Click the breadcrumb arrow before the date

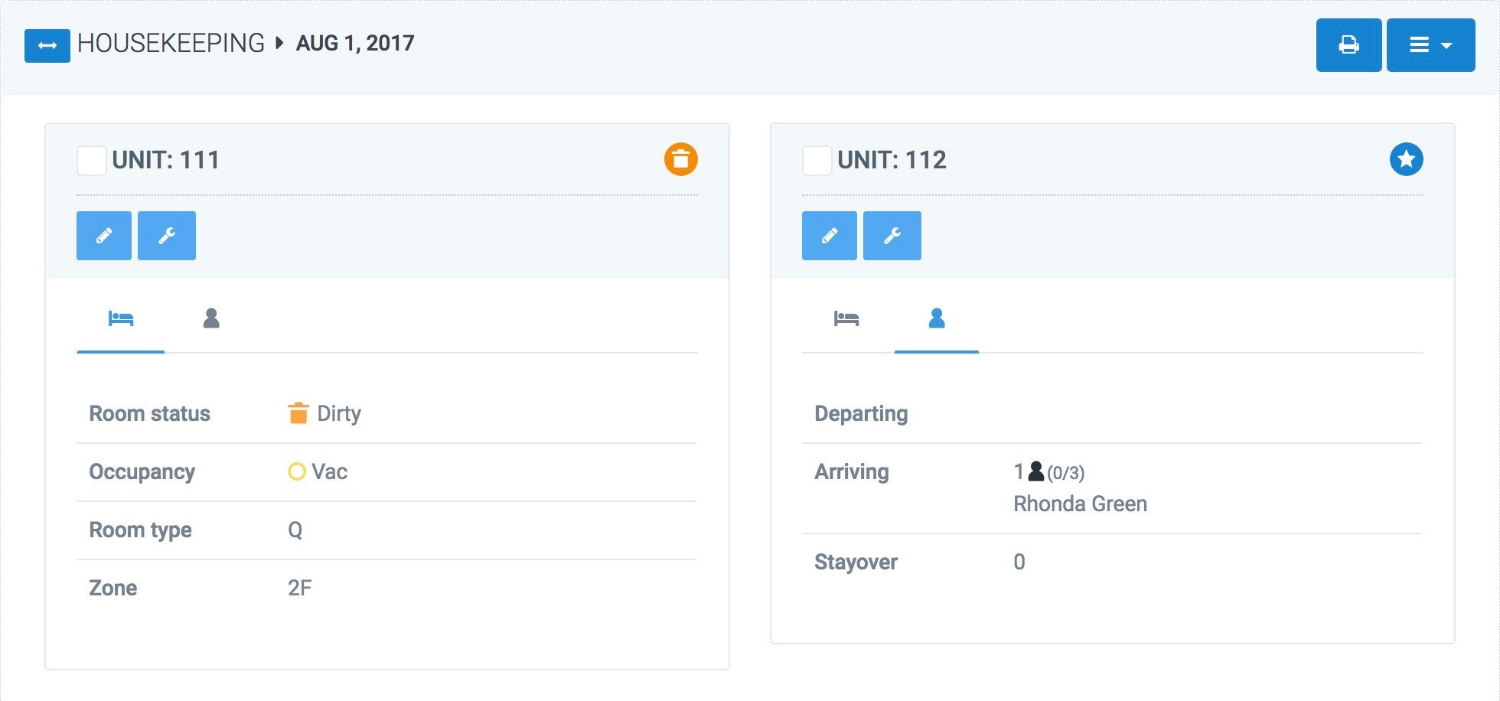[x=279, y=42]
